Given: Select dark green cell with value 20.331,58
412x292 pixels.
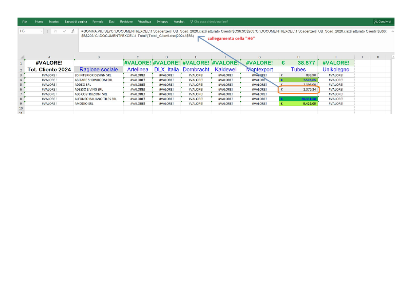Looking at the screenshot, I should click(x=298, y=99).
